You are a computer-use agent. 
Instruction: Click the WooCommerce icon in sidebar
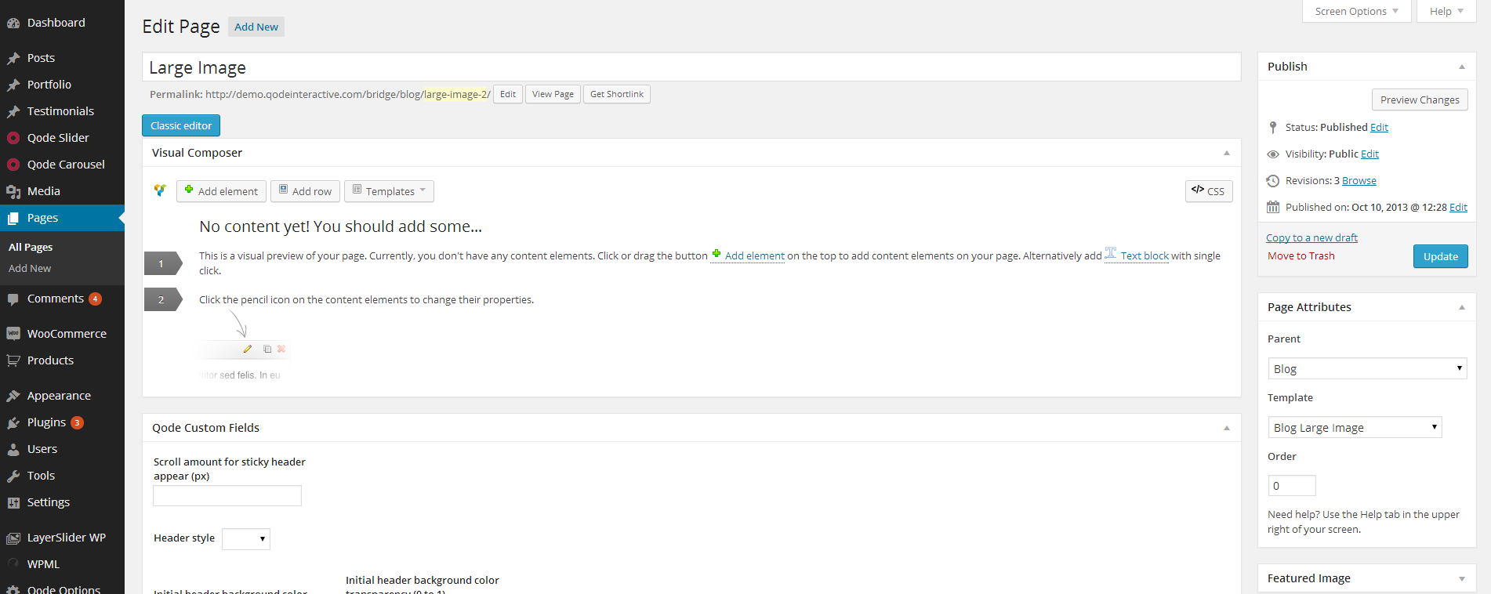tap(13, 334)
